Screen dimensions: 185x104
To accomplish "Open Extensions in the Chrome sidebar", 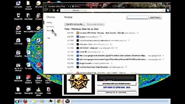I will coord(50,27).
